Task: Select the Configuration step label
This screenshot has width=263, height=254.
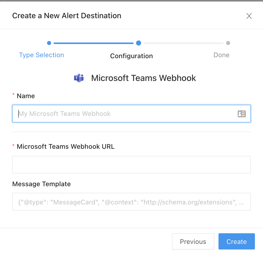Action: tap(131, 56)
